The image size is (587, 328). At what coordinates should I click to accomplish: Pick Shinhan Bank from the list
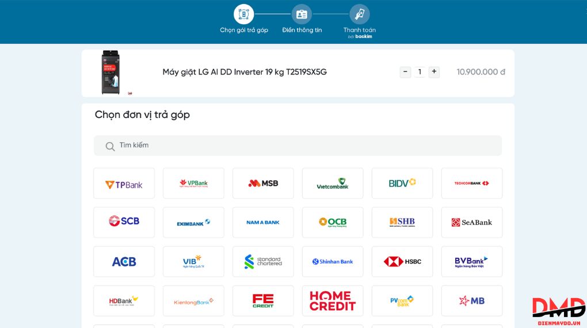point(333,262)
